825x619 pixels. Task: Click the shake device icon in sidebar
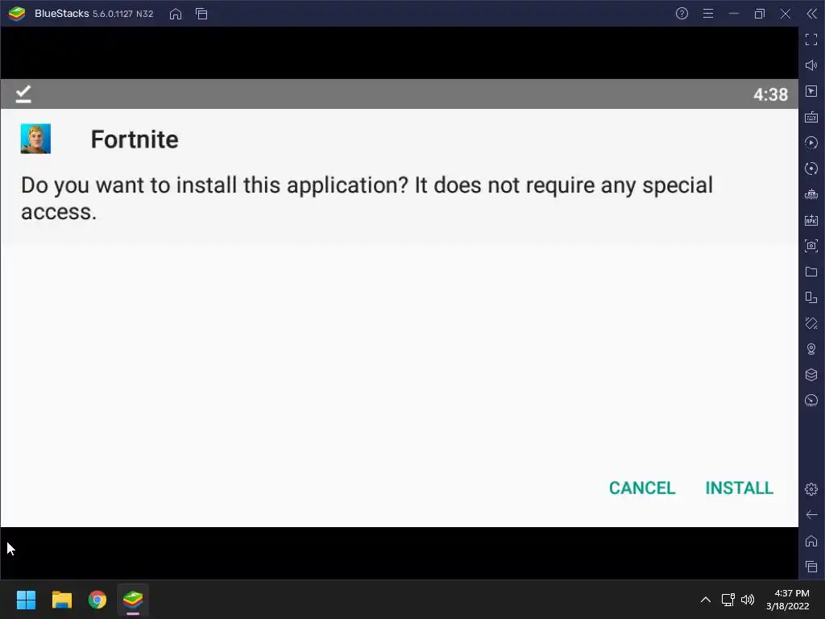(811, 323)
